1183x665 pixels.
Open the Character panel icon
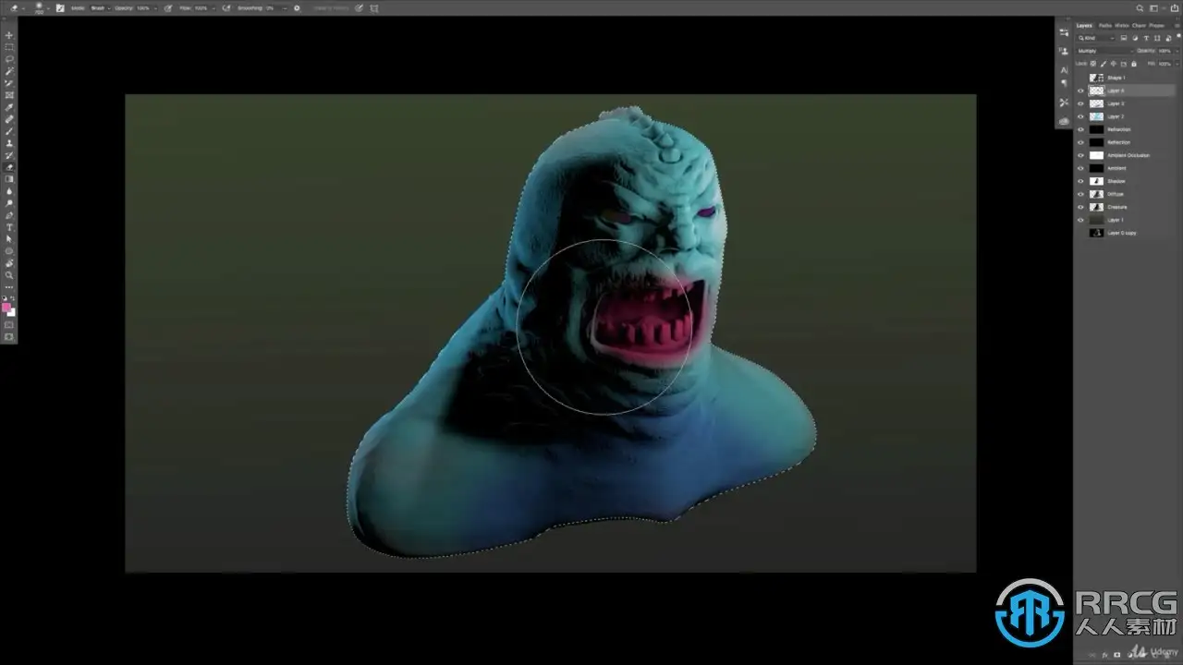click(x=1064, y=70)
